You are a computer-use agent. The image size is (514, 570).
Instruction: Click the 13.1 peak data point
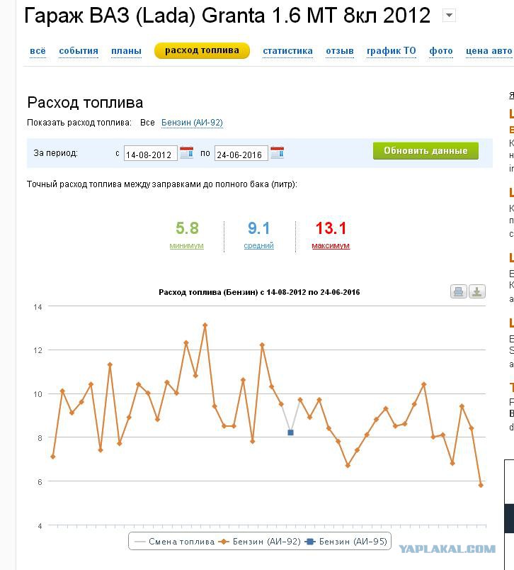205,325
